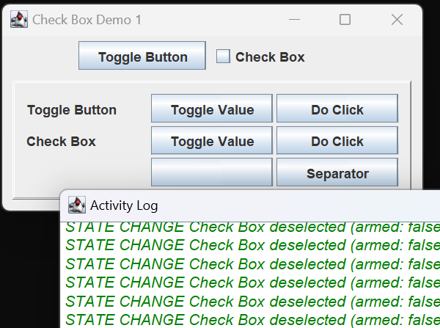Maximize the Check Box Demo 1 window
440x328 pixels.
click(x=345, y=20)
